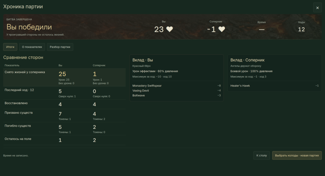Click the Соперник column header
Viewport: 325px width, 176px height.
99,65
